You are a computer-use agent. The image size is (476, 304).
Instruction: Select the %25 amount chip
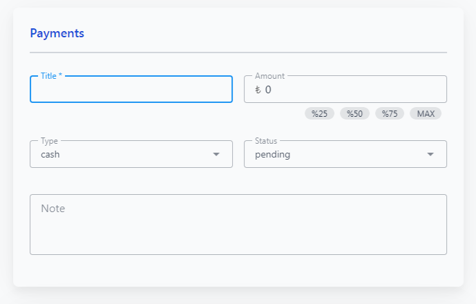point(319,113)
